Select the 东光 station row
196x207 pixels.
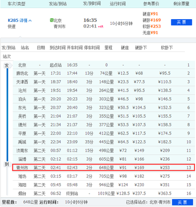point(104,108)
